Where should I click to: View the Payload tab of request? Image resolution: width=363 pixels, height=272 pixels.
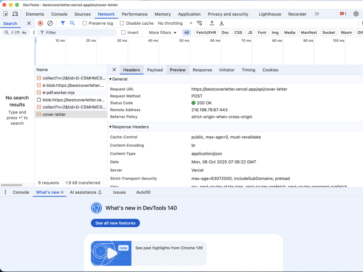point(155,70)
